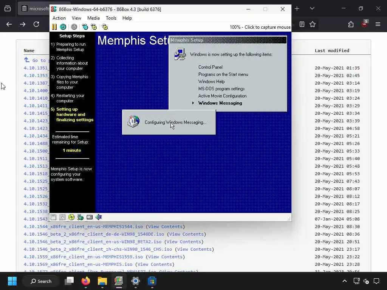The height and width of the screenshot is (290, 387).
Task: Go forward in the Firefox browser
Action: click(x=22, y=24)
